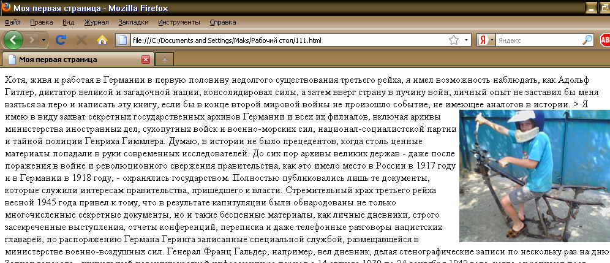Viewport: 610px width, 263px height.
Task: Open the Закладки menu
Action: [x=134, y=22]
